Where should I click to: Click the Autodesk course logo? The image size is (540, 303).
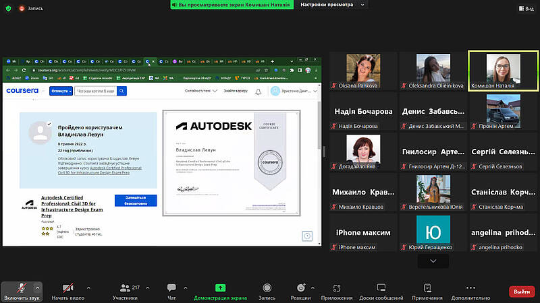pyautogui.click(x=29, y=205)
